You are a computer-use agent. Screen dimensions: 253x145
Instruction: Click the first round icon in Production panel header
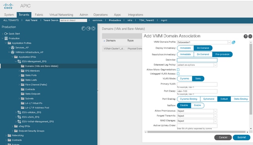pos(83,28)
